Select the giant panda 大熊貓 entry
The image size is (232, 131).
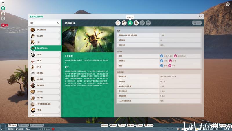(45, 54)
